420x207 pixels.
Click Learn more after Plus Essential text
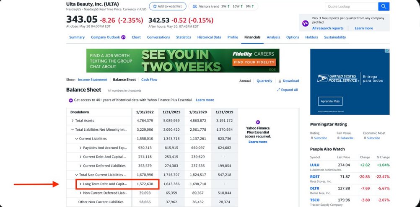(x=205, y=100)
